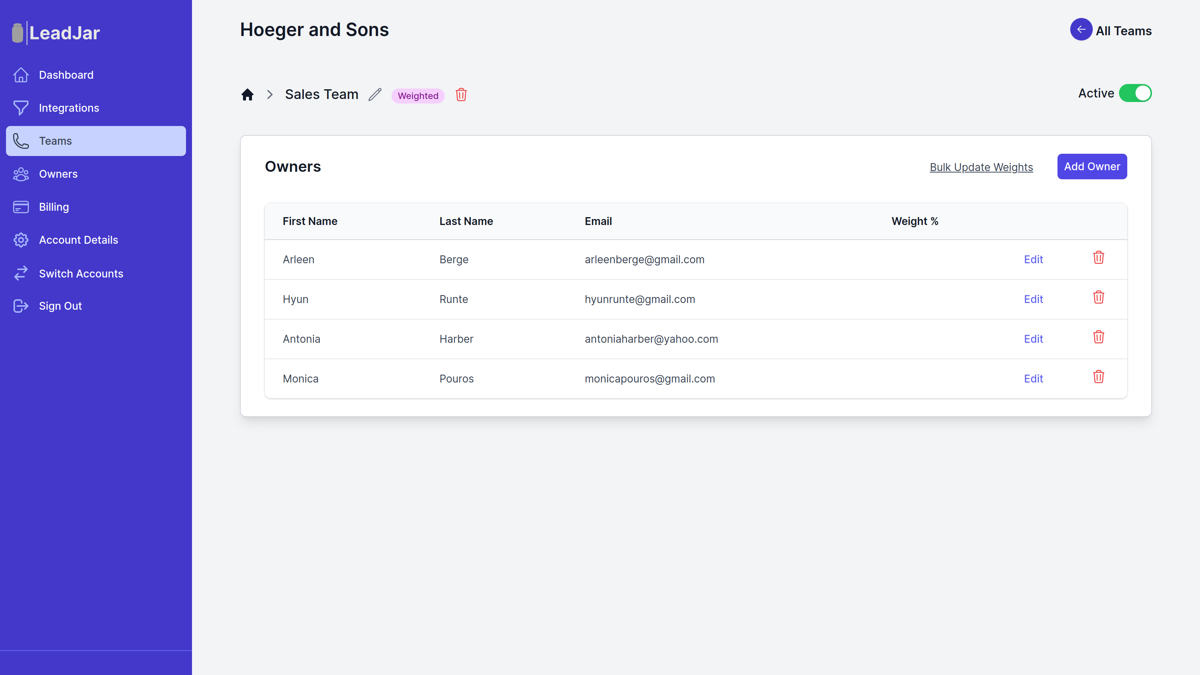Click the LeadJar jar logo

(x=18, y=33)
